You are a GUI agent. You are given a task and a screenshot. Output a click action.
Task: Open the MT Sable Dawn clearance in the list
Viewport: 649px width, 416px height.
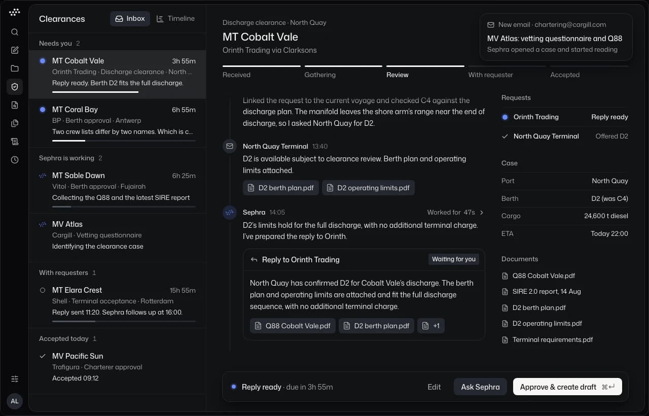coord(118,189)
